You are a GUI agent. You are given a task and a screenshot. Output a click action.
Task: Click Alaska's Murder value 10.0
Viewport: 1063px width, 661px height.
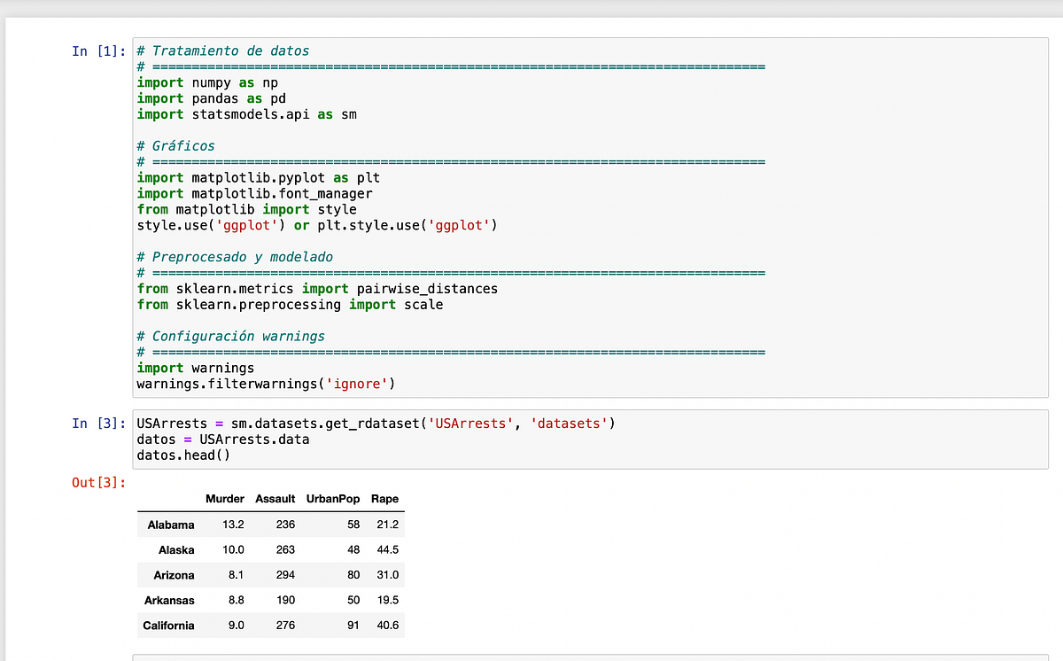pyautogui.click(x=233, y=550)
